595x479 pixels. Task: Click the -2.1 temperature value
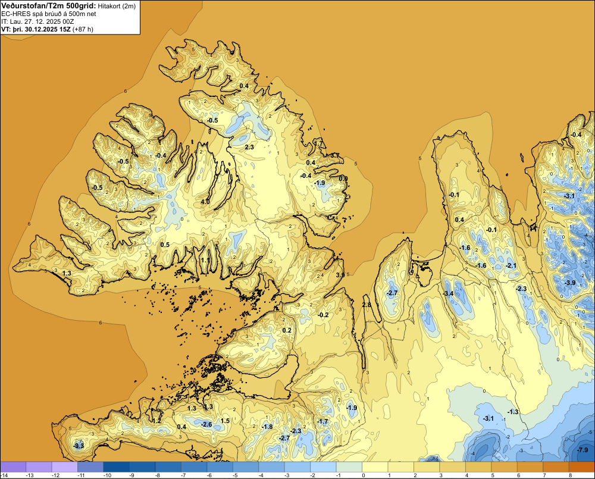[511, 266]
